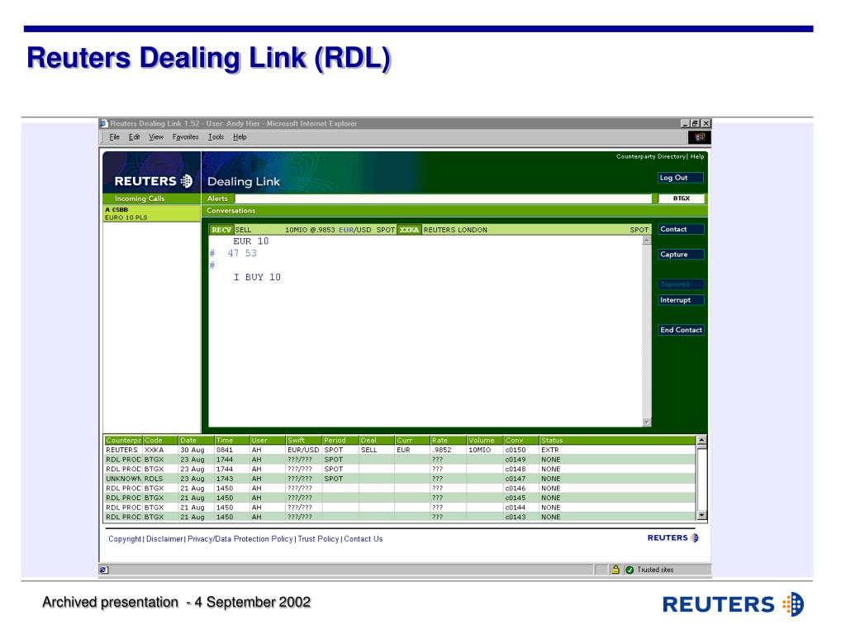Click the "47 53" quote line

[x=242, y=253]
